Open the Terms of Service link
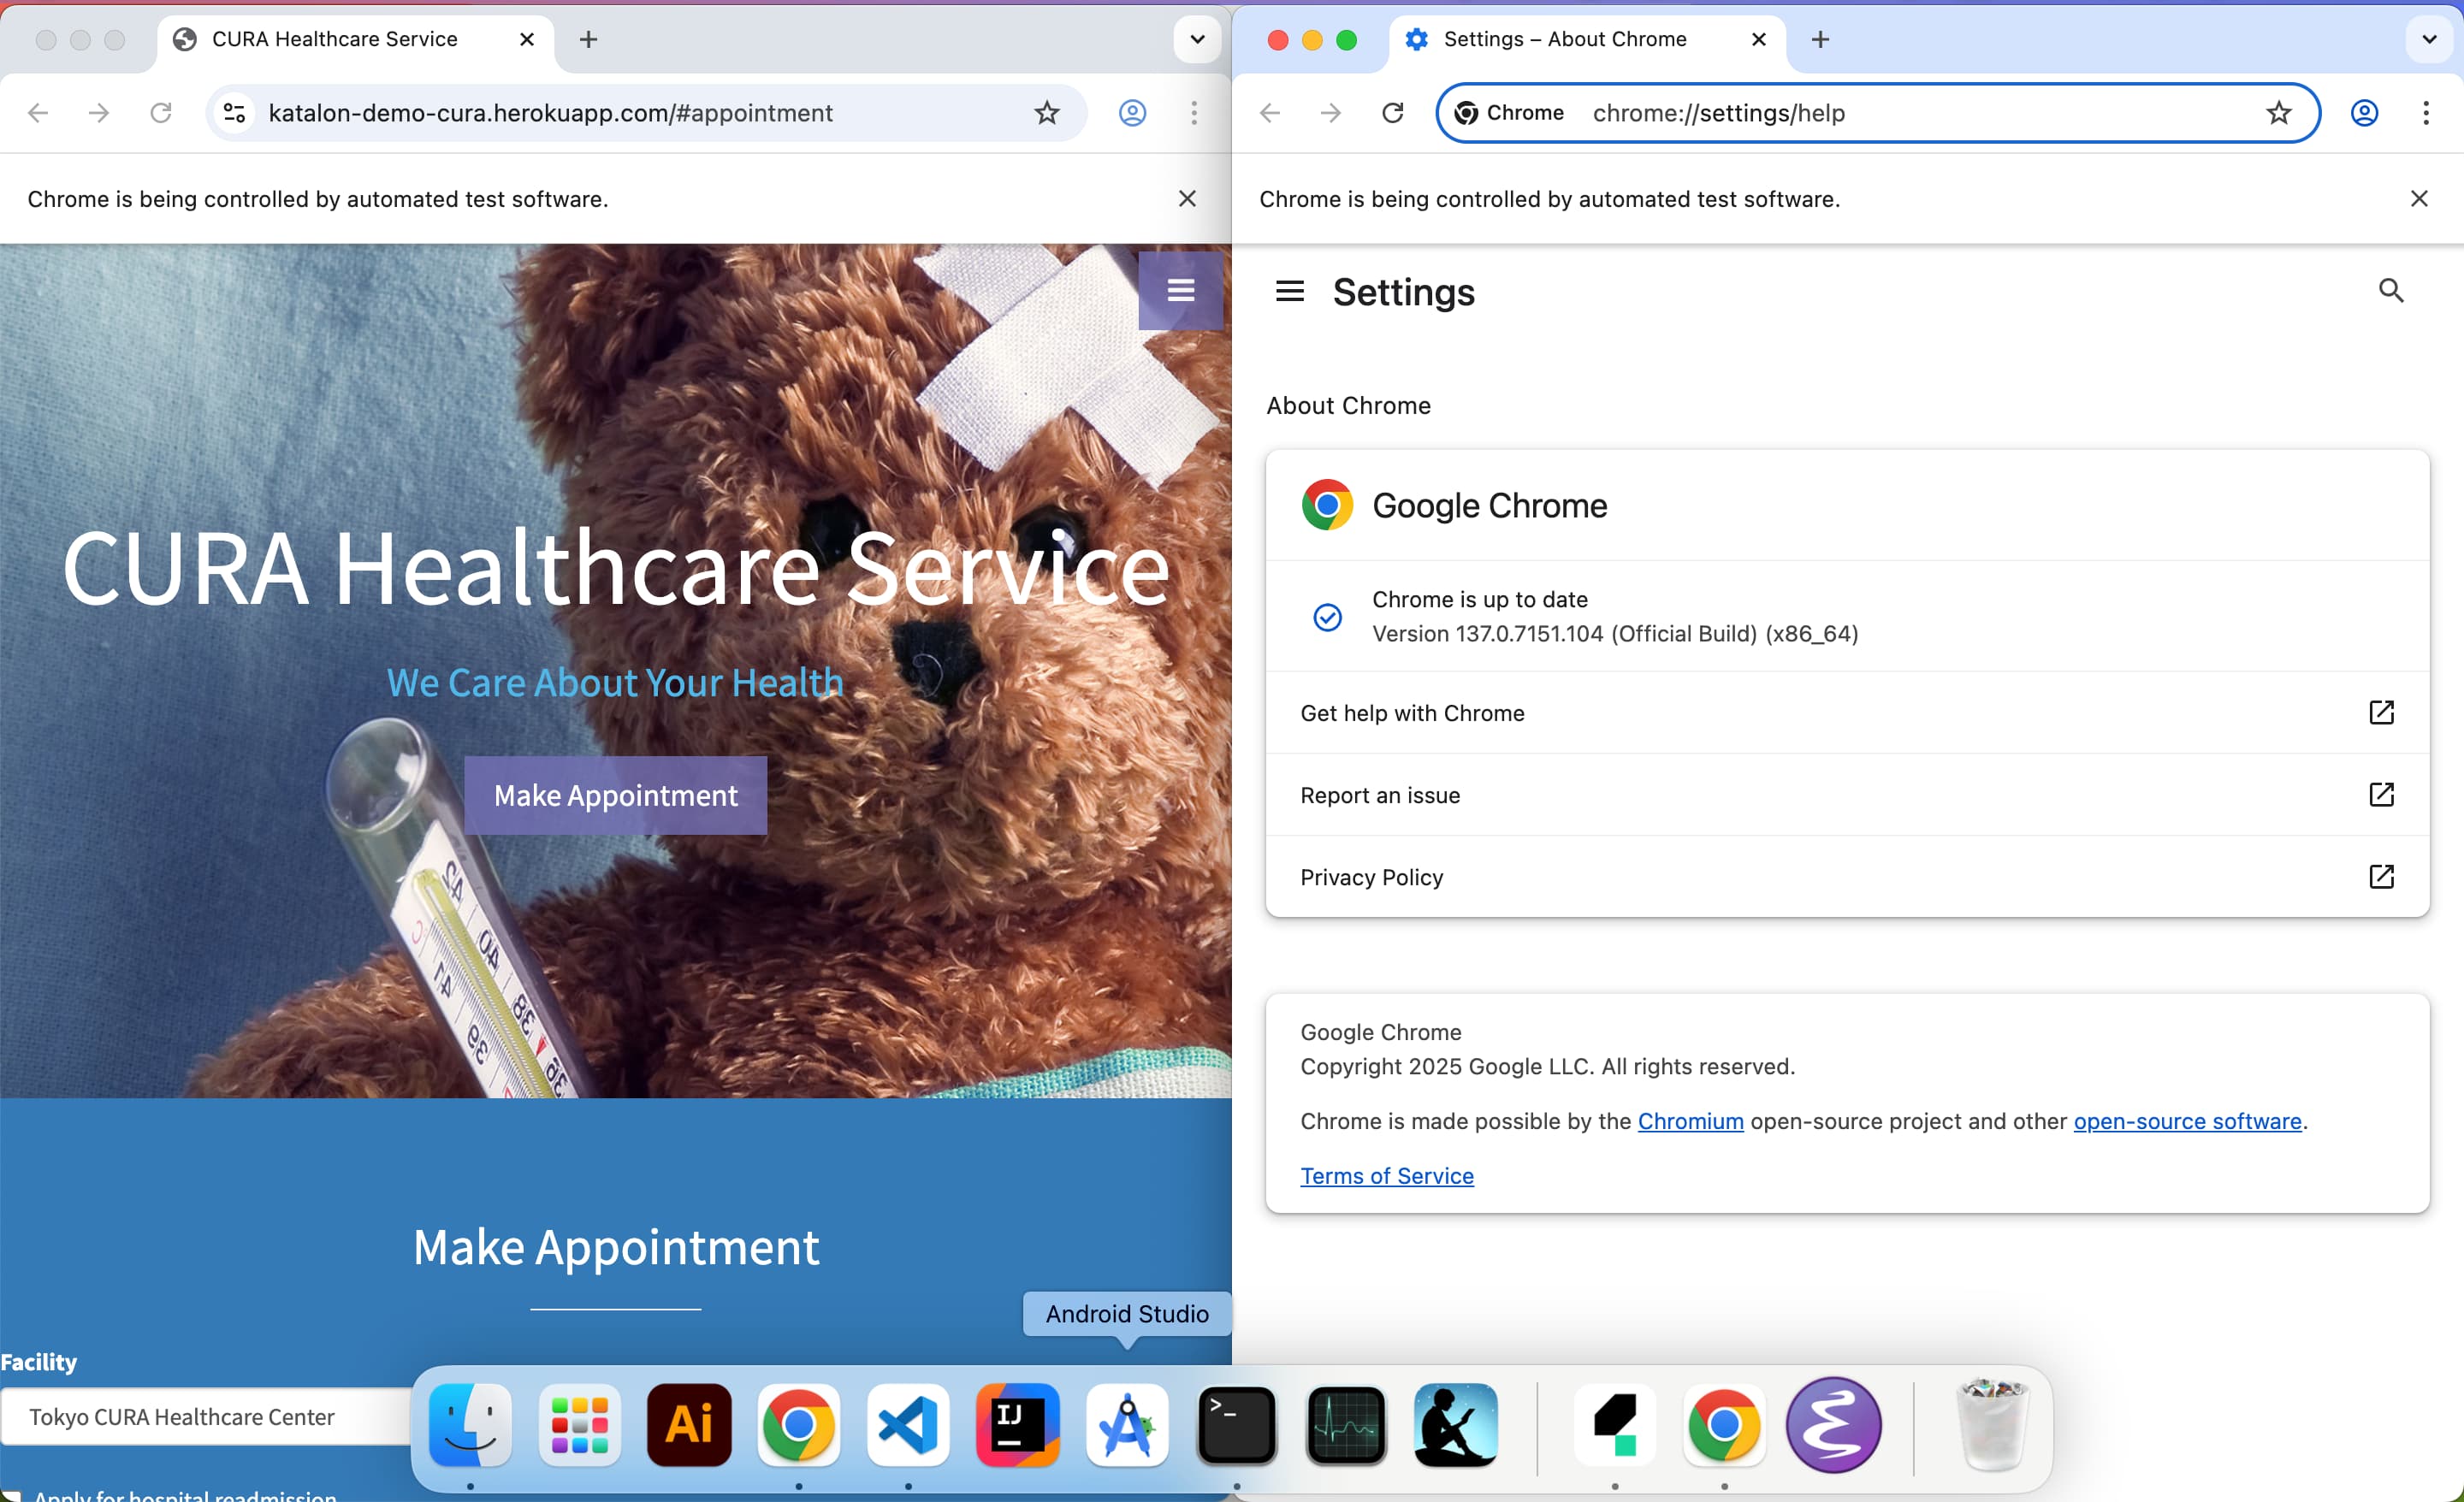Screen dimensions: 2464x1502 point(1386,1176)
